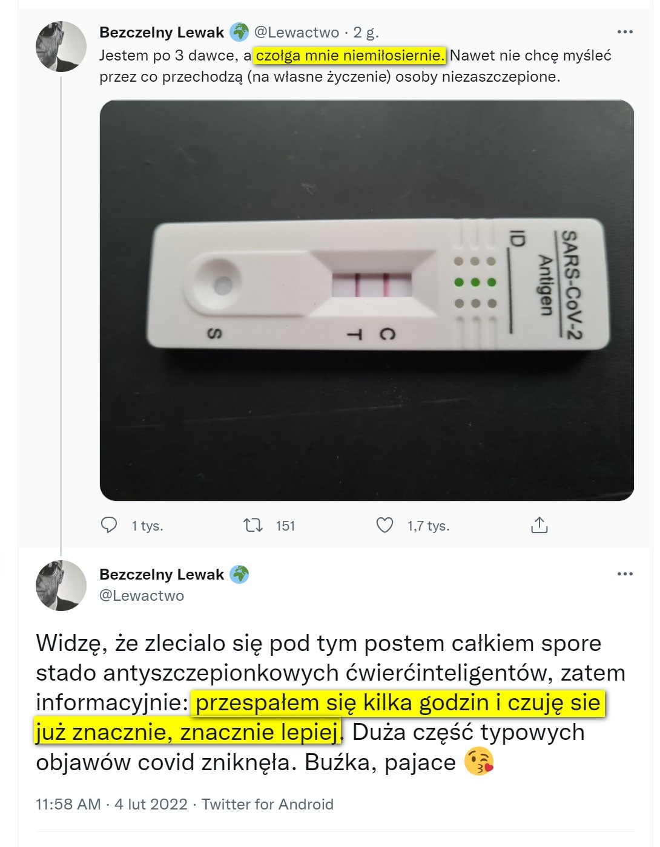660x847 pixels.
Task: Click the reply speech bubble icon
Action: 109,525
